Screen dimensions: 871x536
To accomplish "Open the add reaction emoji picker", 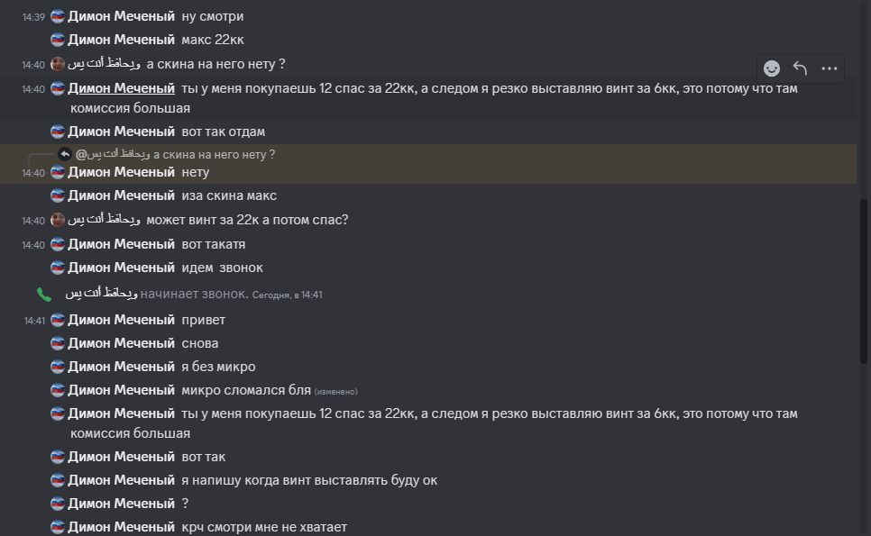I will [772, 68].
